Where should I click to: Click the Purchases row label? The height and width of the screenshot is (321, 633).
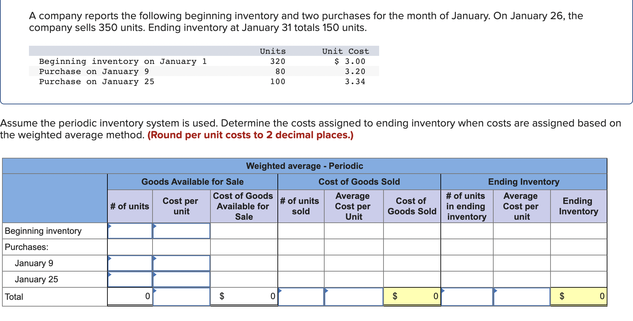[27, 247]
